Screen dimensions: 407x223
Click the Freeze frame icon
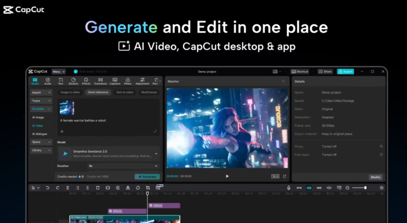(108, 188)
